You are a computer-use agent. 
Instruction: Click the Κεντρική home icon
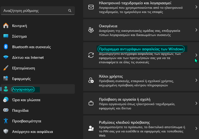pos(6,26)
